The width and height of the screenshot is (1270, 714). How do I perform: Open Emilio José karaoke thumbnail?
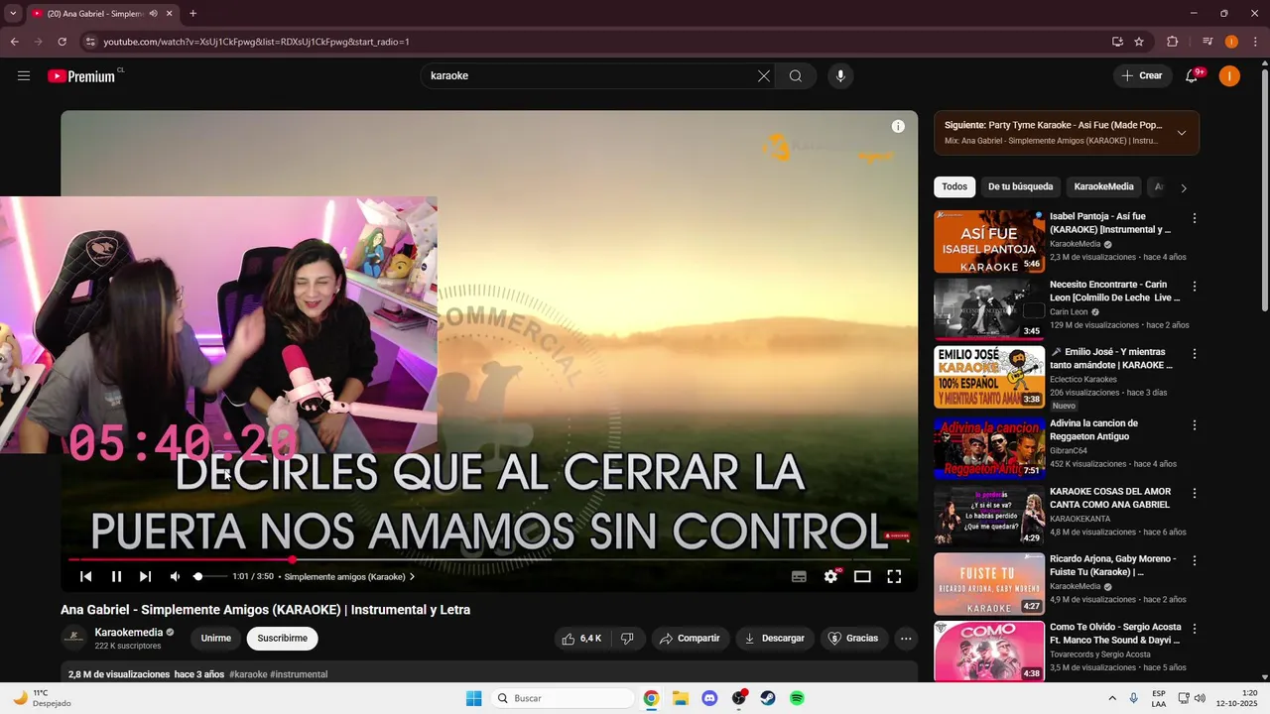[989, 377]
